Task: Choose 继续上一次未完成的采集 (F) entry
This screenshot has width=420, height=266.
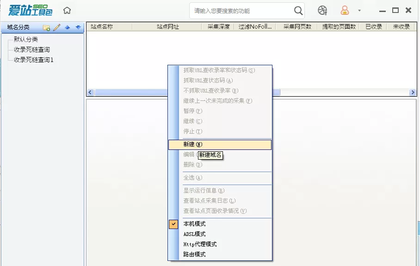Action: pos(220,101)
